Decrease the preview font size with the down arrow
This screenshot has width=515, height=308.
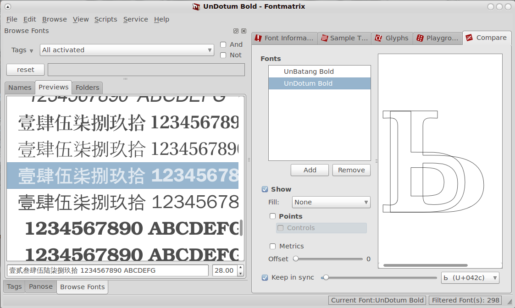[241, 273]
